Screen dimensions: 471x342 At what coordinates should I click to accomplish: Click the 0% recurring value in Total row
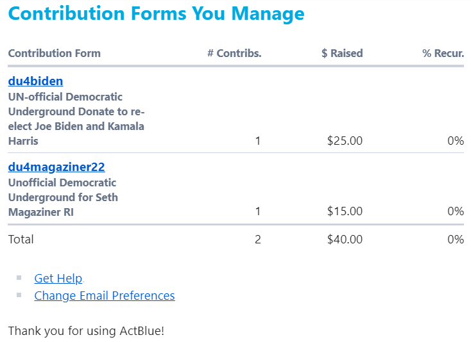[456, 240]
